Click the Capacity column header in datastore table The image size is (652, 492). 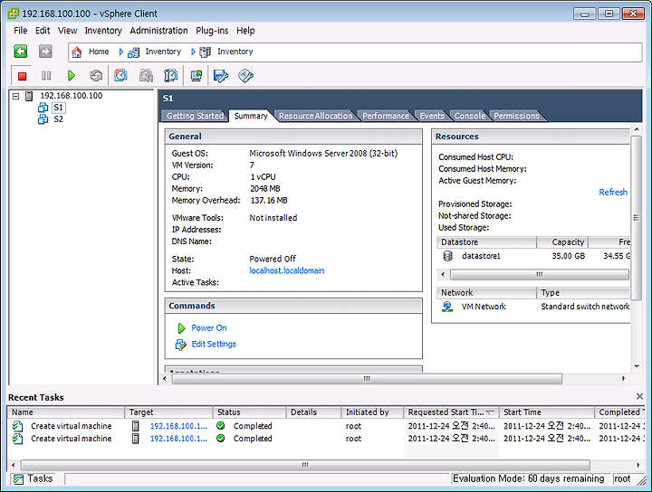click(562, 242)
